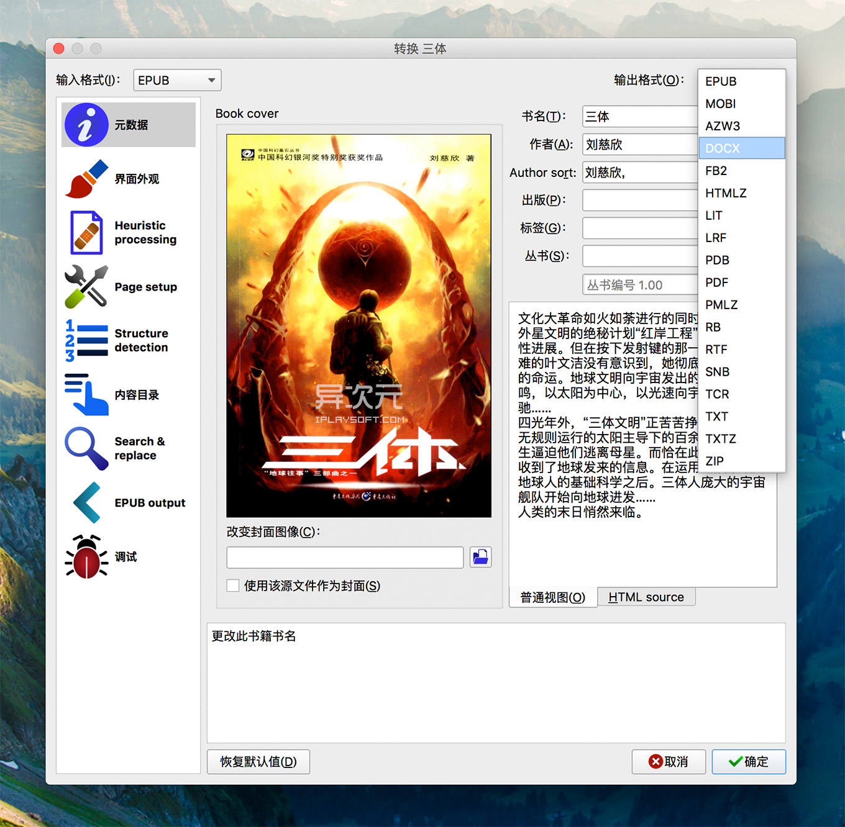The height and width of the screenshot is (827, 845).
Task: Open the 元数据 metadata section icon
Action: (86, 125)
